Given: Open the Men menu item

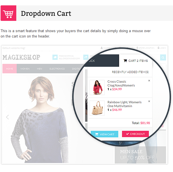Looking at the screenshot, I should 40,69.
